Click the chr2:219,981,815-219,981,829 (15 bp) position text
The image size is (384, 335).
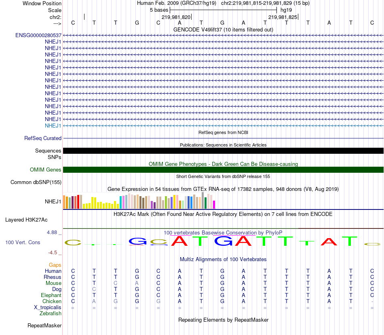pyautogui.click(x=265, y=3)
